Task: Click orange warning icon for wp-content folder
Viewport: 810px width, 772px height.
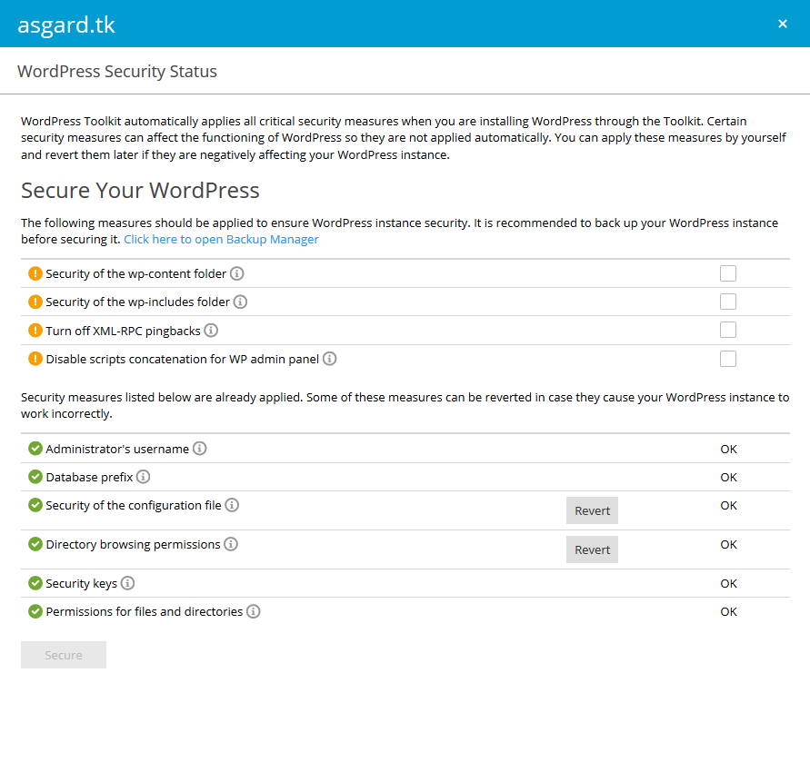Action: pyautogui.click(x=35, y=273)
